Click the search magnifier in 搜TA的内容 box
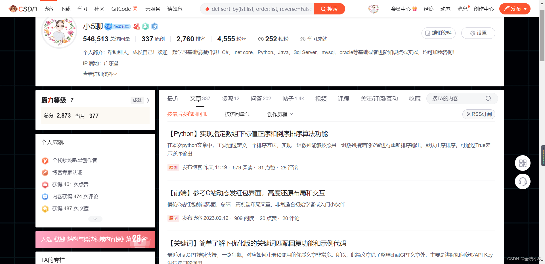This screenshot has height=264, width=545. point(488,98)
